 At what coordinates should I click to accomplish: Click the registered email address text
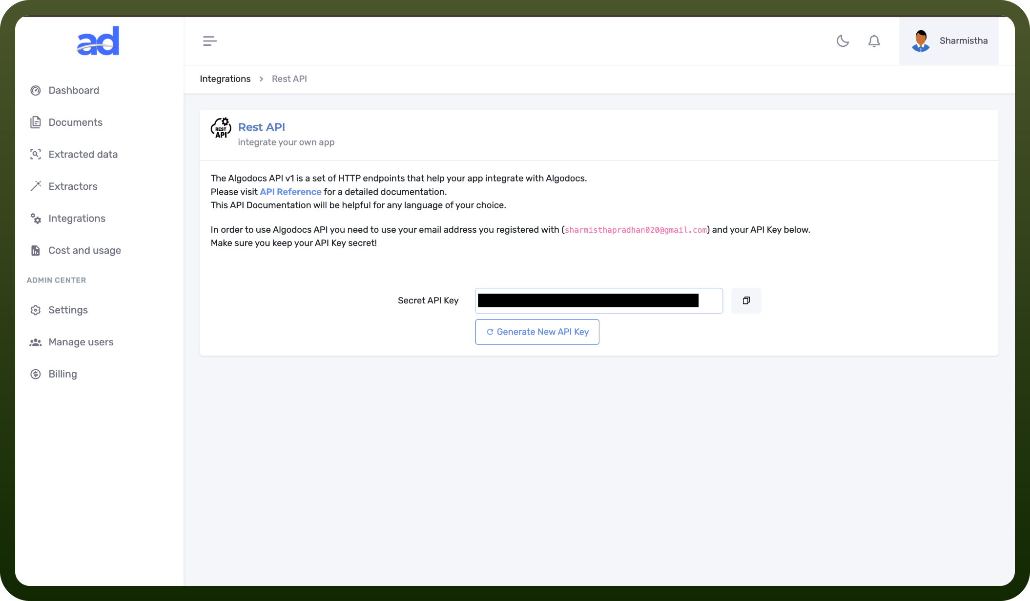[636, 230]
